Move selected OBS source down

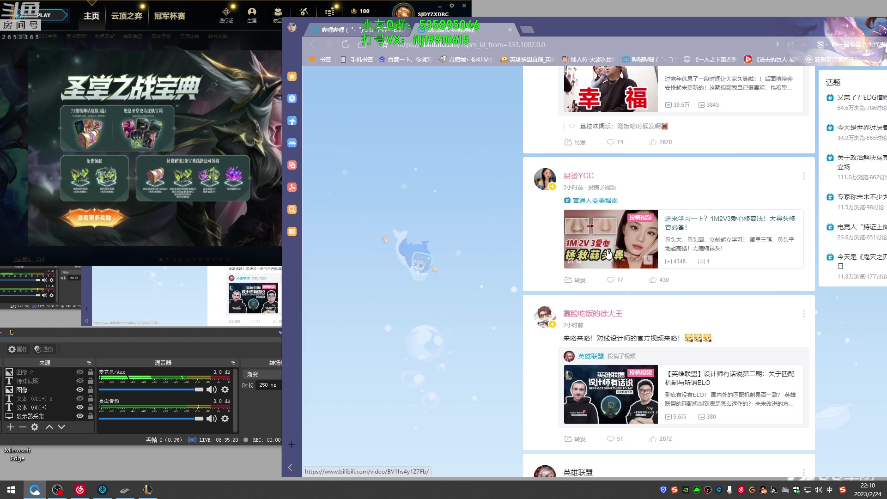(x=61, y=427)
